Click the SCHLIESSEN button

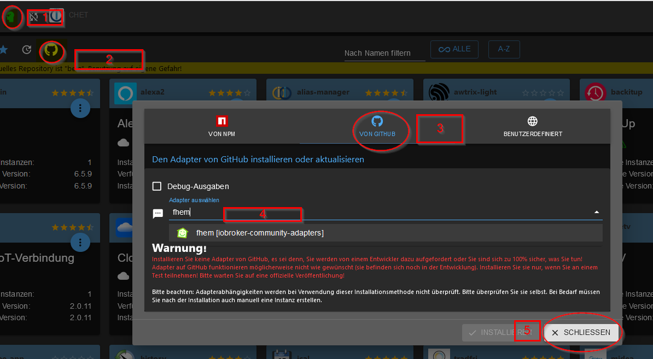tap(581, 332)
